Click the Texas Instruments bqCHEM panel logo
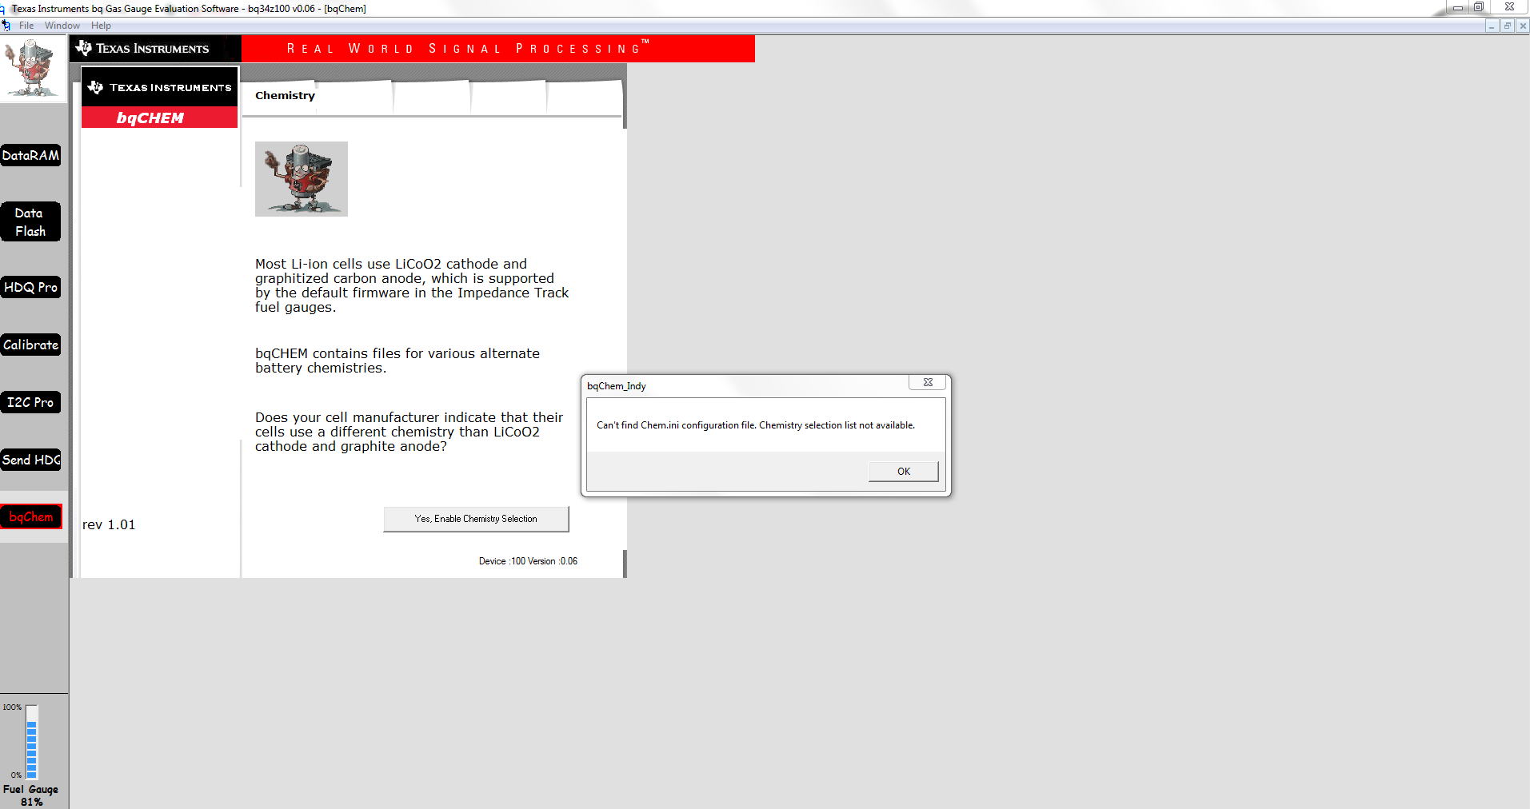The image size is (1530, 809). point(159,87)
